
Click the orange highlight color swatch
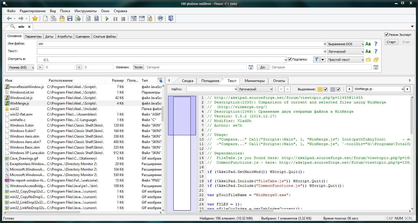click(320, 89)
